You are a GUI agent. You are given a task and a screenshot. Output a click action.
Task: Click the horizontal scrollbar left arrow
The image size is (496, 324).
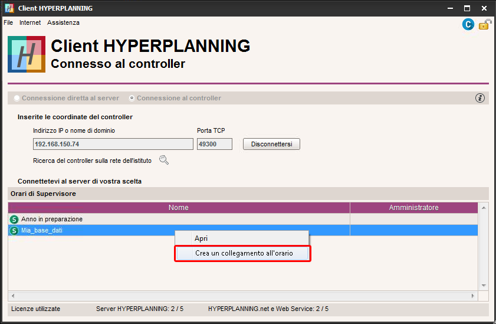(x=13, y=296)
